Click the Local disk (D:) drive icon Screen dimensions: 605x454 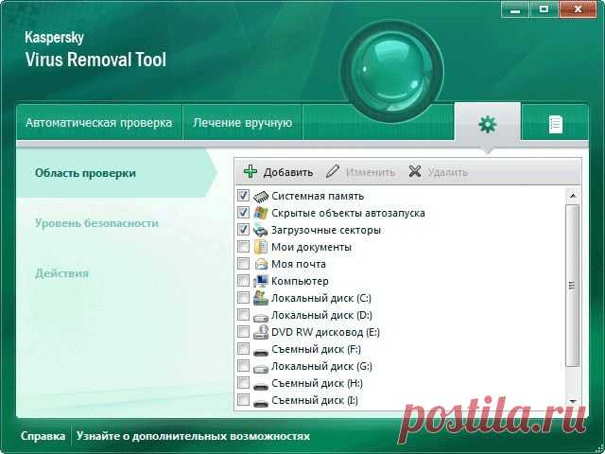coord(261,318)
